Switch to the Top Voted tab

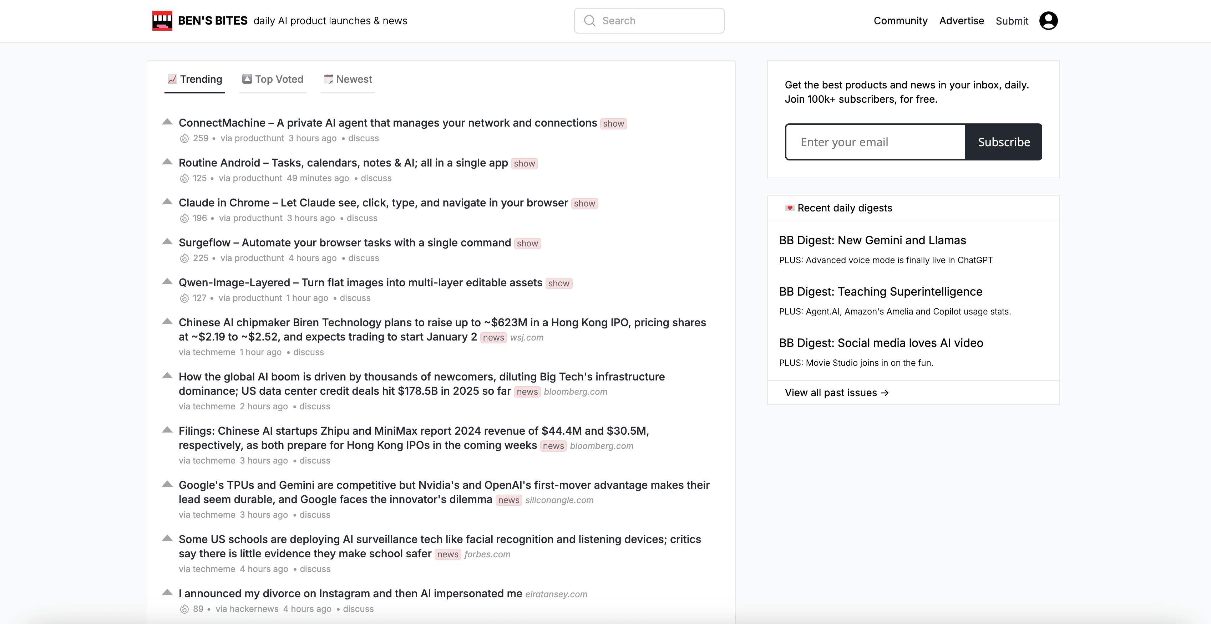273,80
